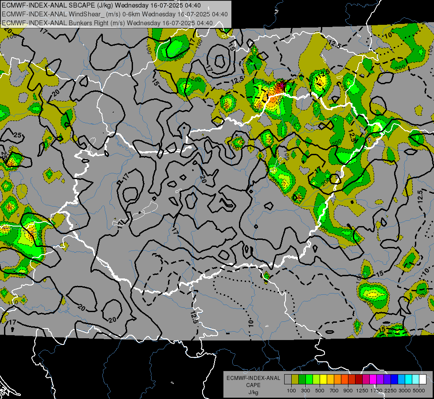Select the yellow-green legend swatch

tap(317, 379)
